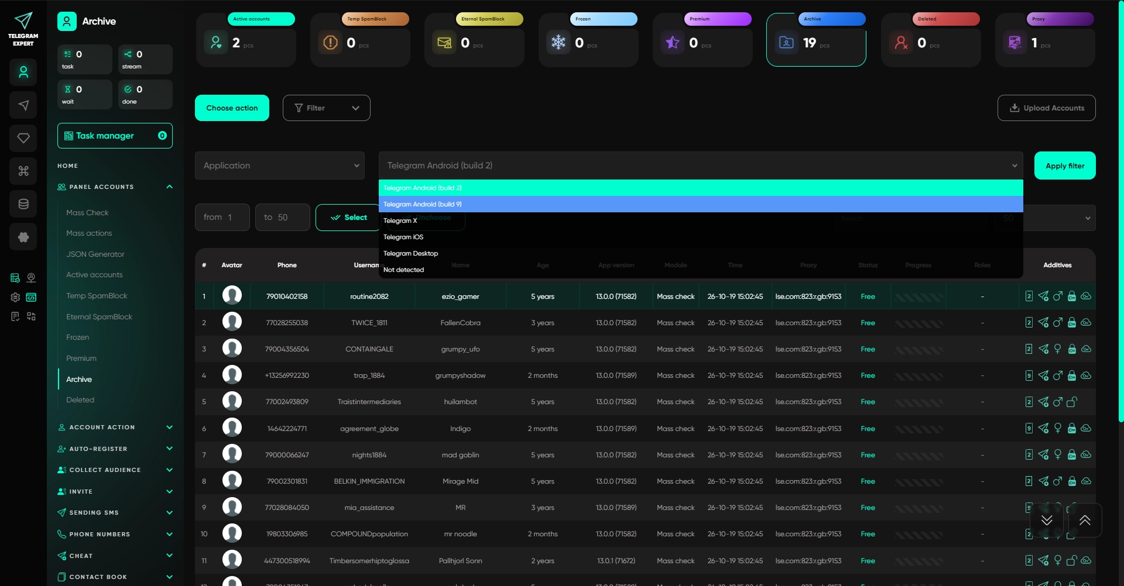Click the female gender icon in CONTAINGALE's row
Image resolution: width=1124 pixels, height=586 pixels.
point(1058,349)
